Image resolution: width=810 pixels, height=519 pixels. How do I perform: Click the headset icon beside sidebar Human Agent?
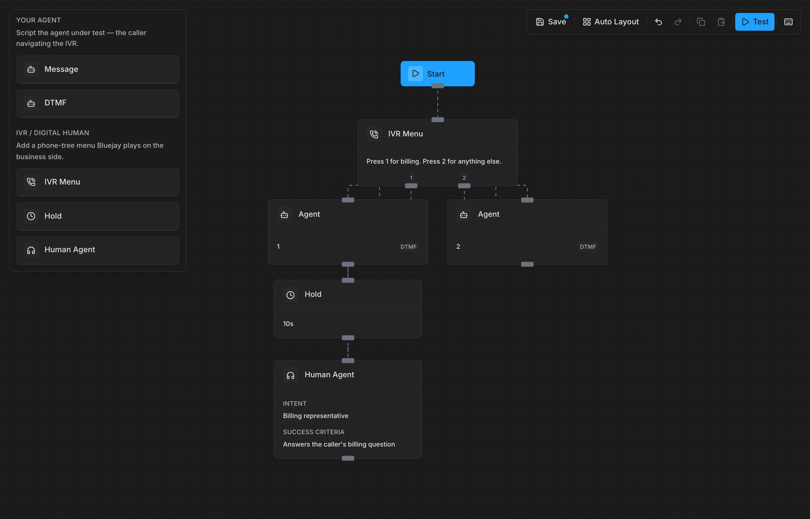[x=31, y=250]
